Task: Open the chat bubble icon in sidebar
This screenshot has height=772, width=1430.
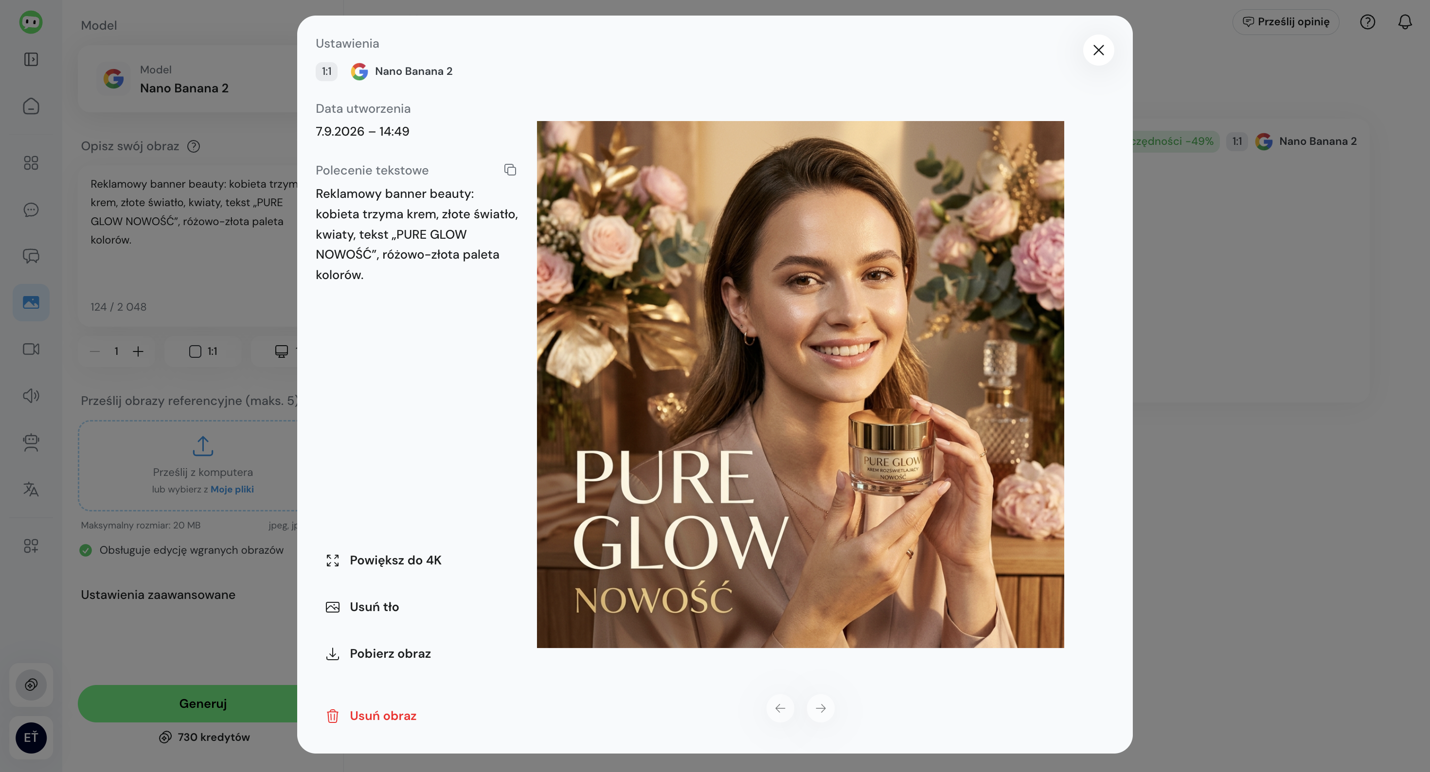Action: click(x=31, y=209)
